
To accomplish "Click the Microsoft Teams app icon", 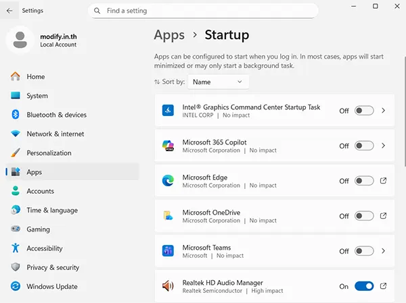I will tap(168, 251).
